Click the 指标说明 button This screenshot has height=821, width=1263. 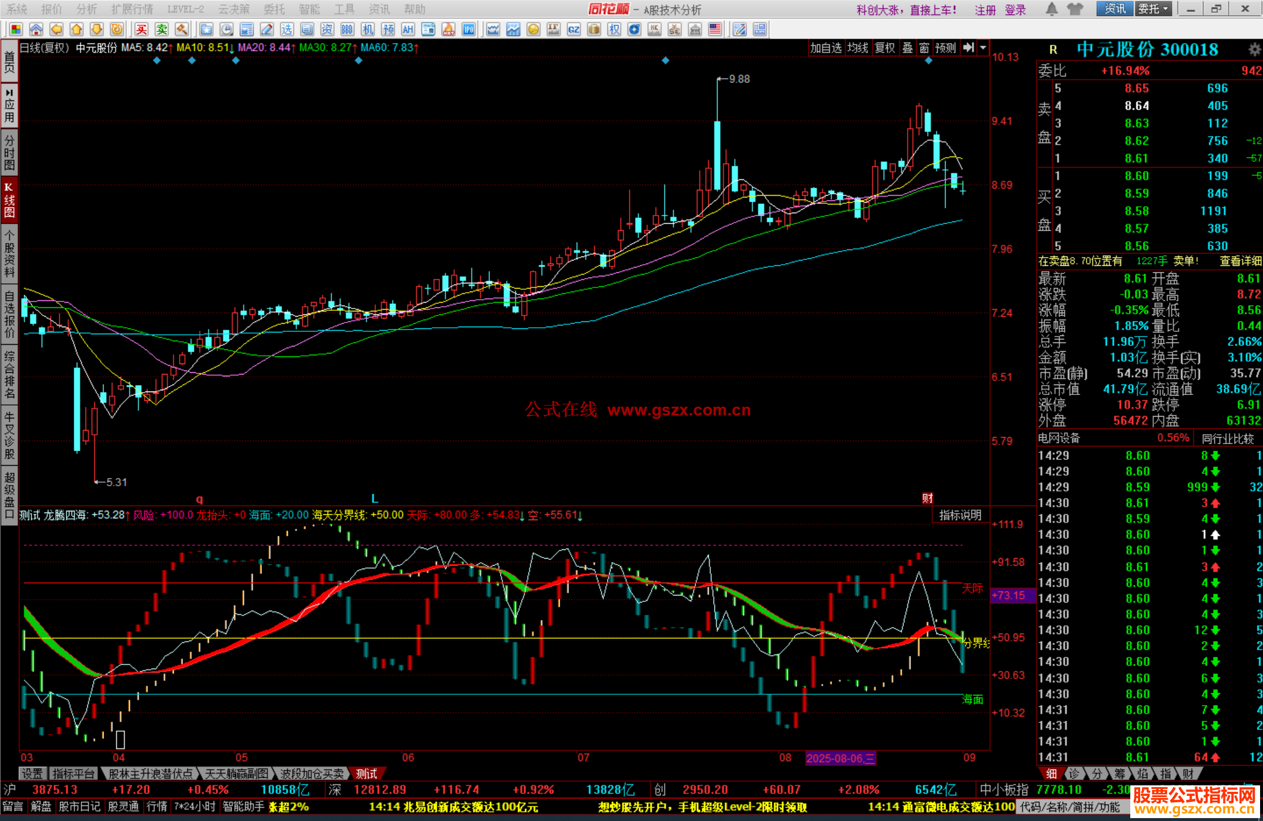(x=960, y=515)
